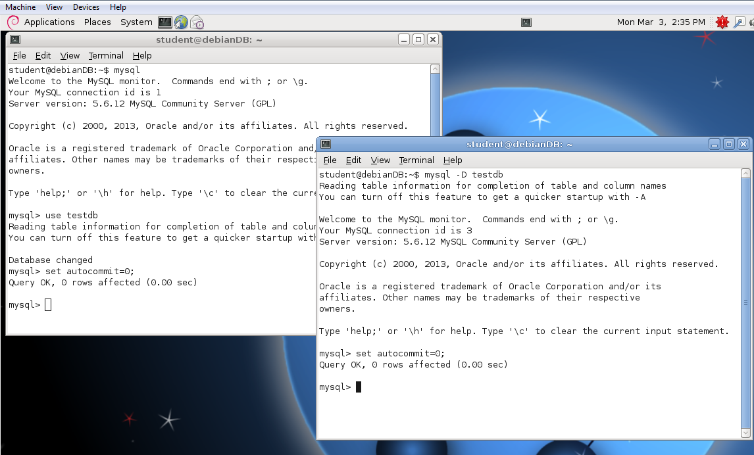
Task: Open Edit menu in back terminal window
Action: pos(43,56)
